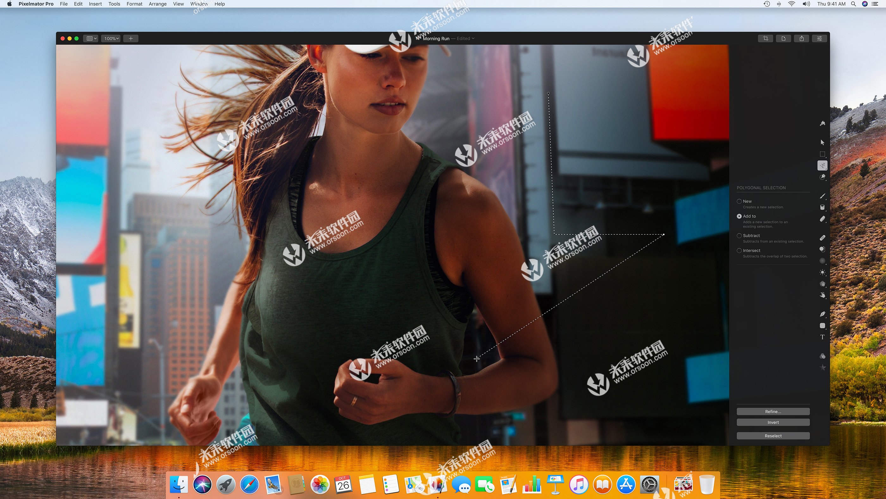Click the Morning Run document title

point(436,39)
